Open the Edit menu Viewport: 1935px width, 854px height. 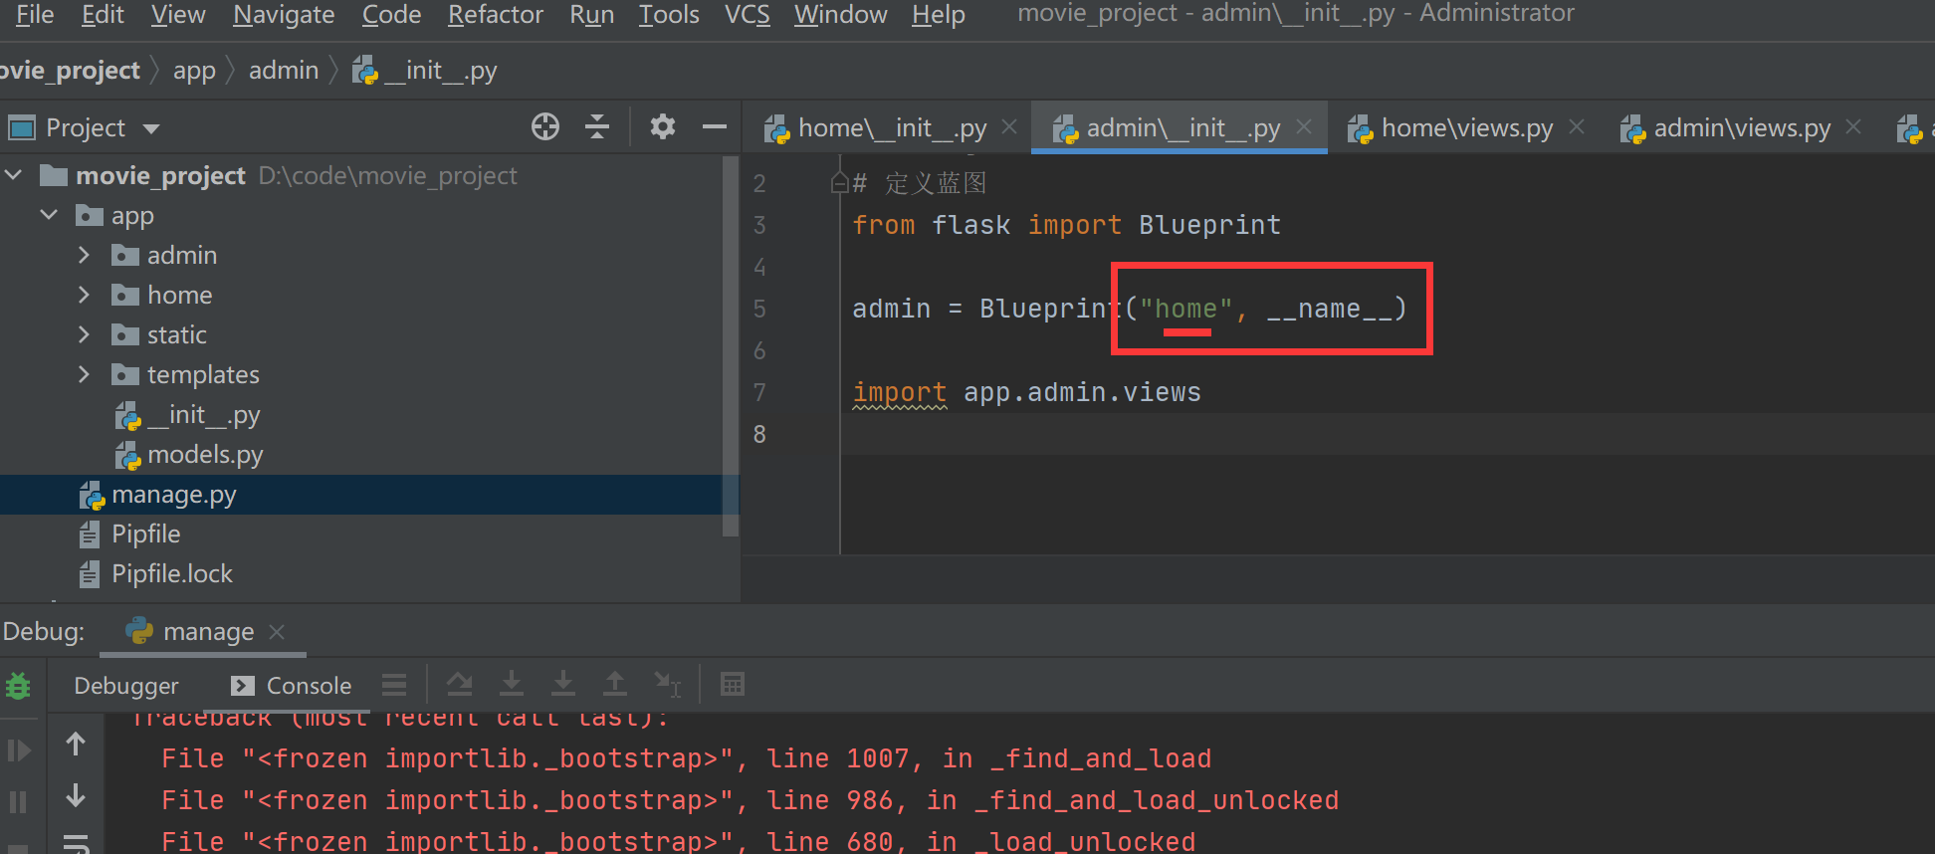pos(103,14)
